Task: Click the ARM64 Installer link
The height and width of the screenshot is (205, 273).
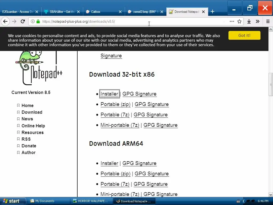Action: 109,163
